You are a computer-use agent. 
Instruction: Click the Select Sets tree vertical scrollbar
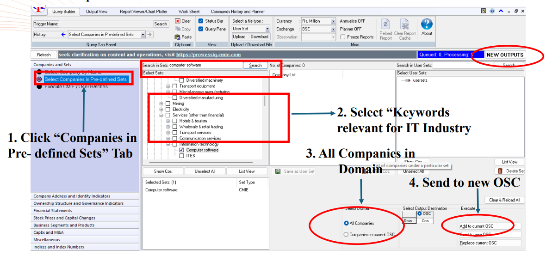pos(265,101)
